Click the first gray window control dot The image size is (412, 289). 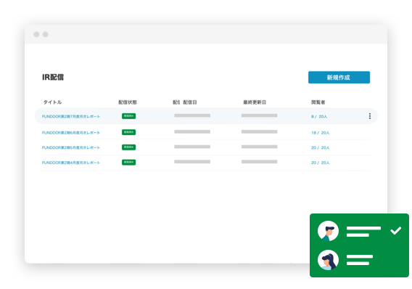tap(36, 34)
